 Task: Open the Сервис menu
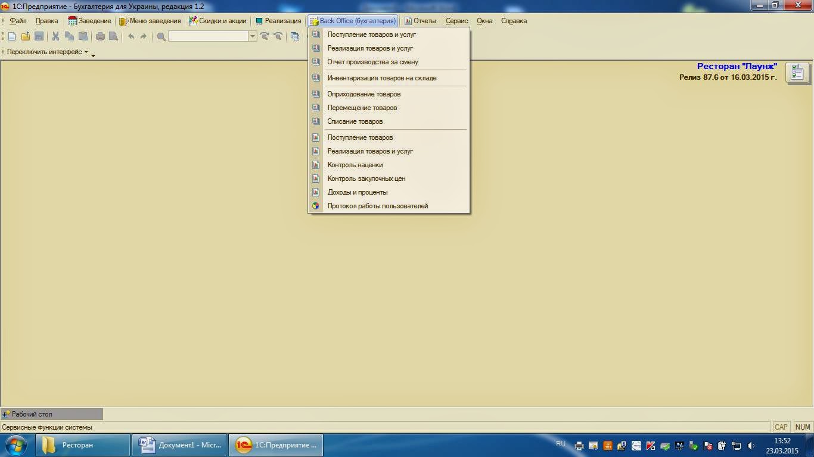tap(457, 21)
